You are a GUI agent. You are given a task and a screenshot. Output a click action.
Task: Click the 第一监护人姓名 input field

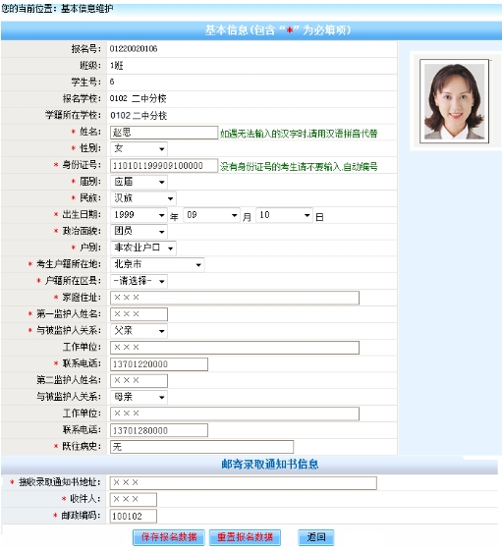pyautogui.click(x=139, y=314)
